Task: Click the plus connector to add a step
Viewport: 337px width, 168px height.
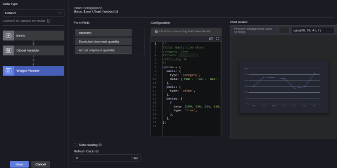Action: pyautogui.click(x=34, y=60)
